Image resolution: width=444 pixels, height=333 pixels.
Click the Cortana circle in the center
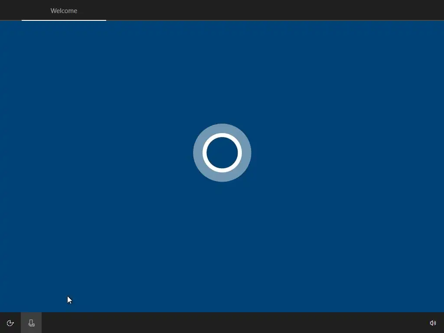222,153
